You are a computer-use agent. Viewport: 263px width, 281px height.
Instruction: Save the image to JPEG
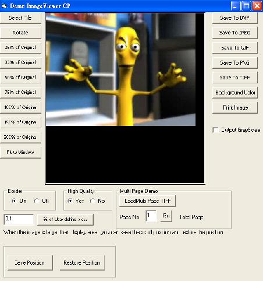point(234,33)
